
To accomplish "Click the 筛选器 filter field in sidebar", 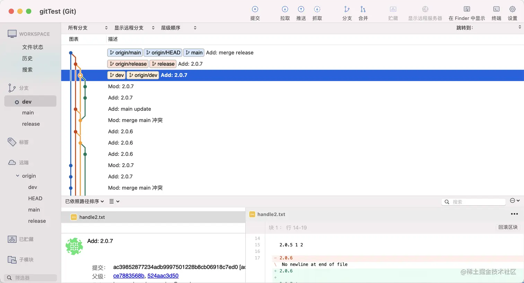I will click(x=30, y=278).
